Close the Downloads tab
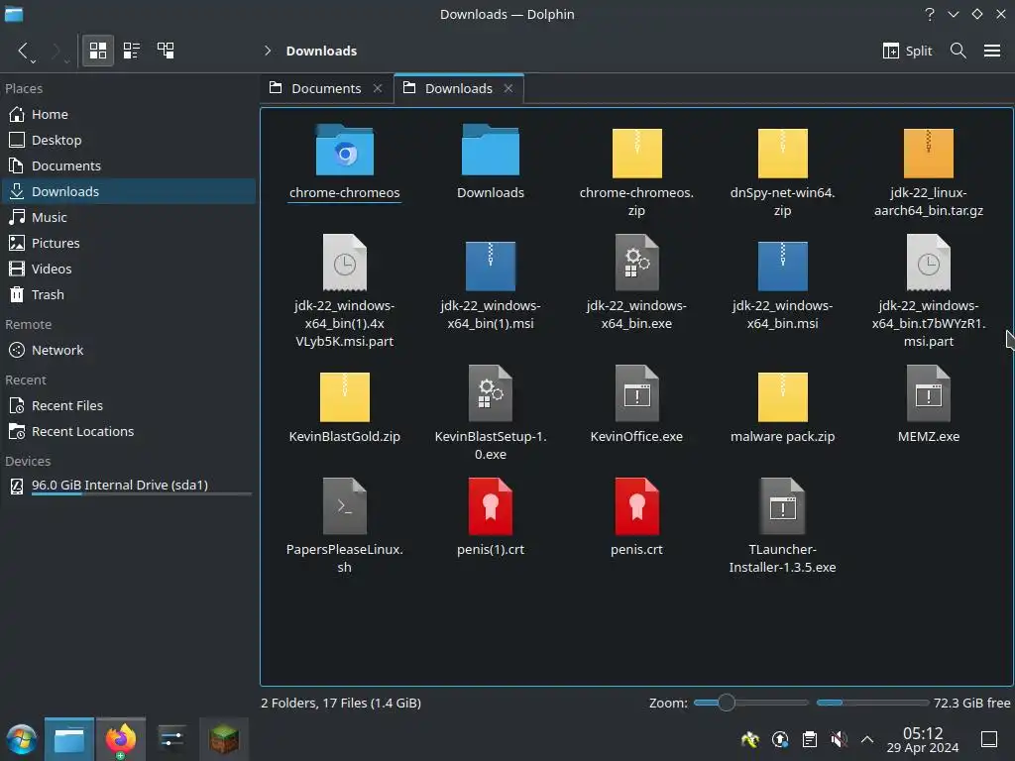1015x761 pixels. pyautogui.click(x=508, y=88)
